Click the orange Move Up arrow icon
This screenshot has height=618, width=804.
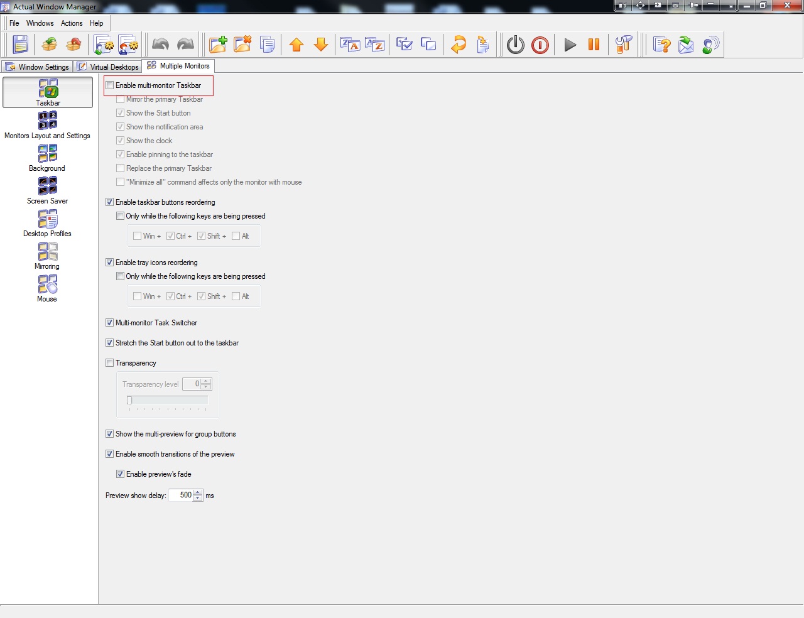click(x=296, y=45)
